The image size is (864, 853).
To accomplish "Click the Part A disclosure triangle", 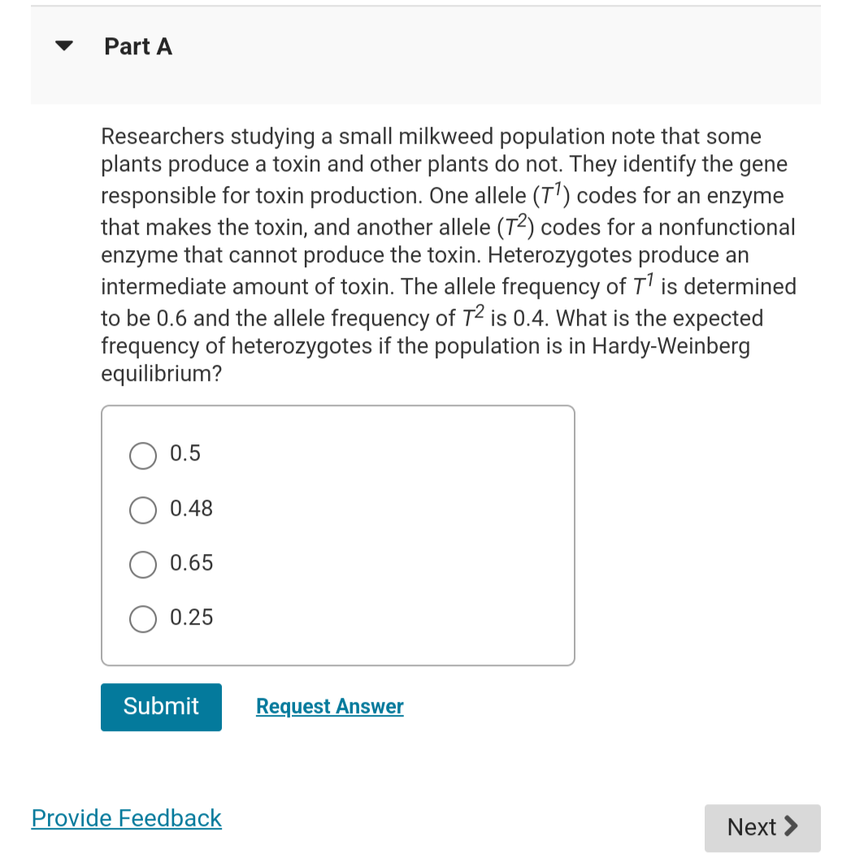I will 63,46.
